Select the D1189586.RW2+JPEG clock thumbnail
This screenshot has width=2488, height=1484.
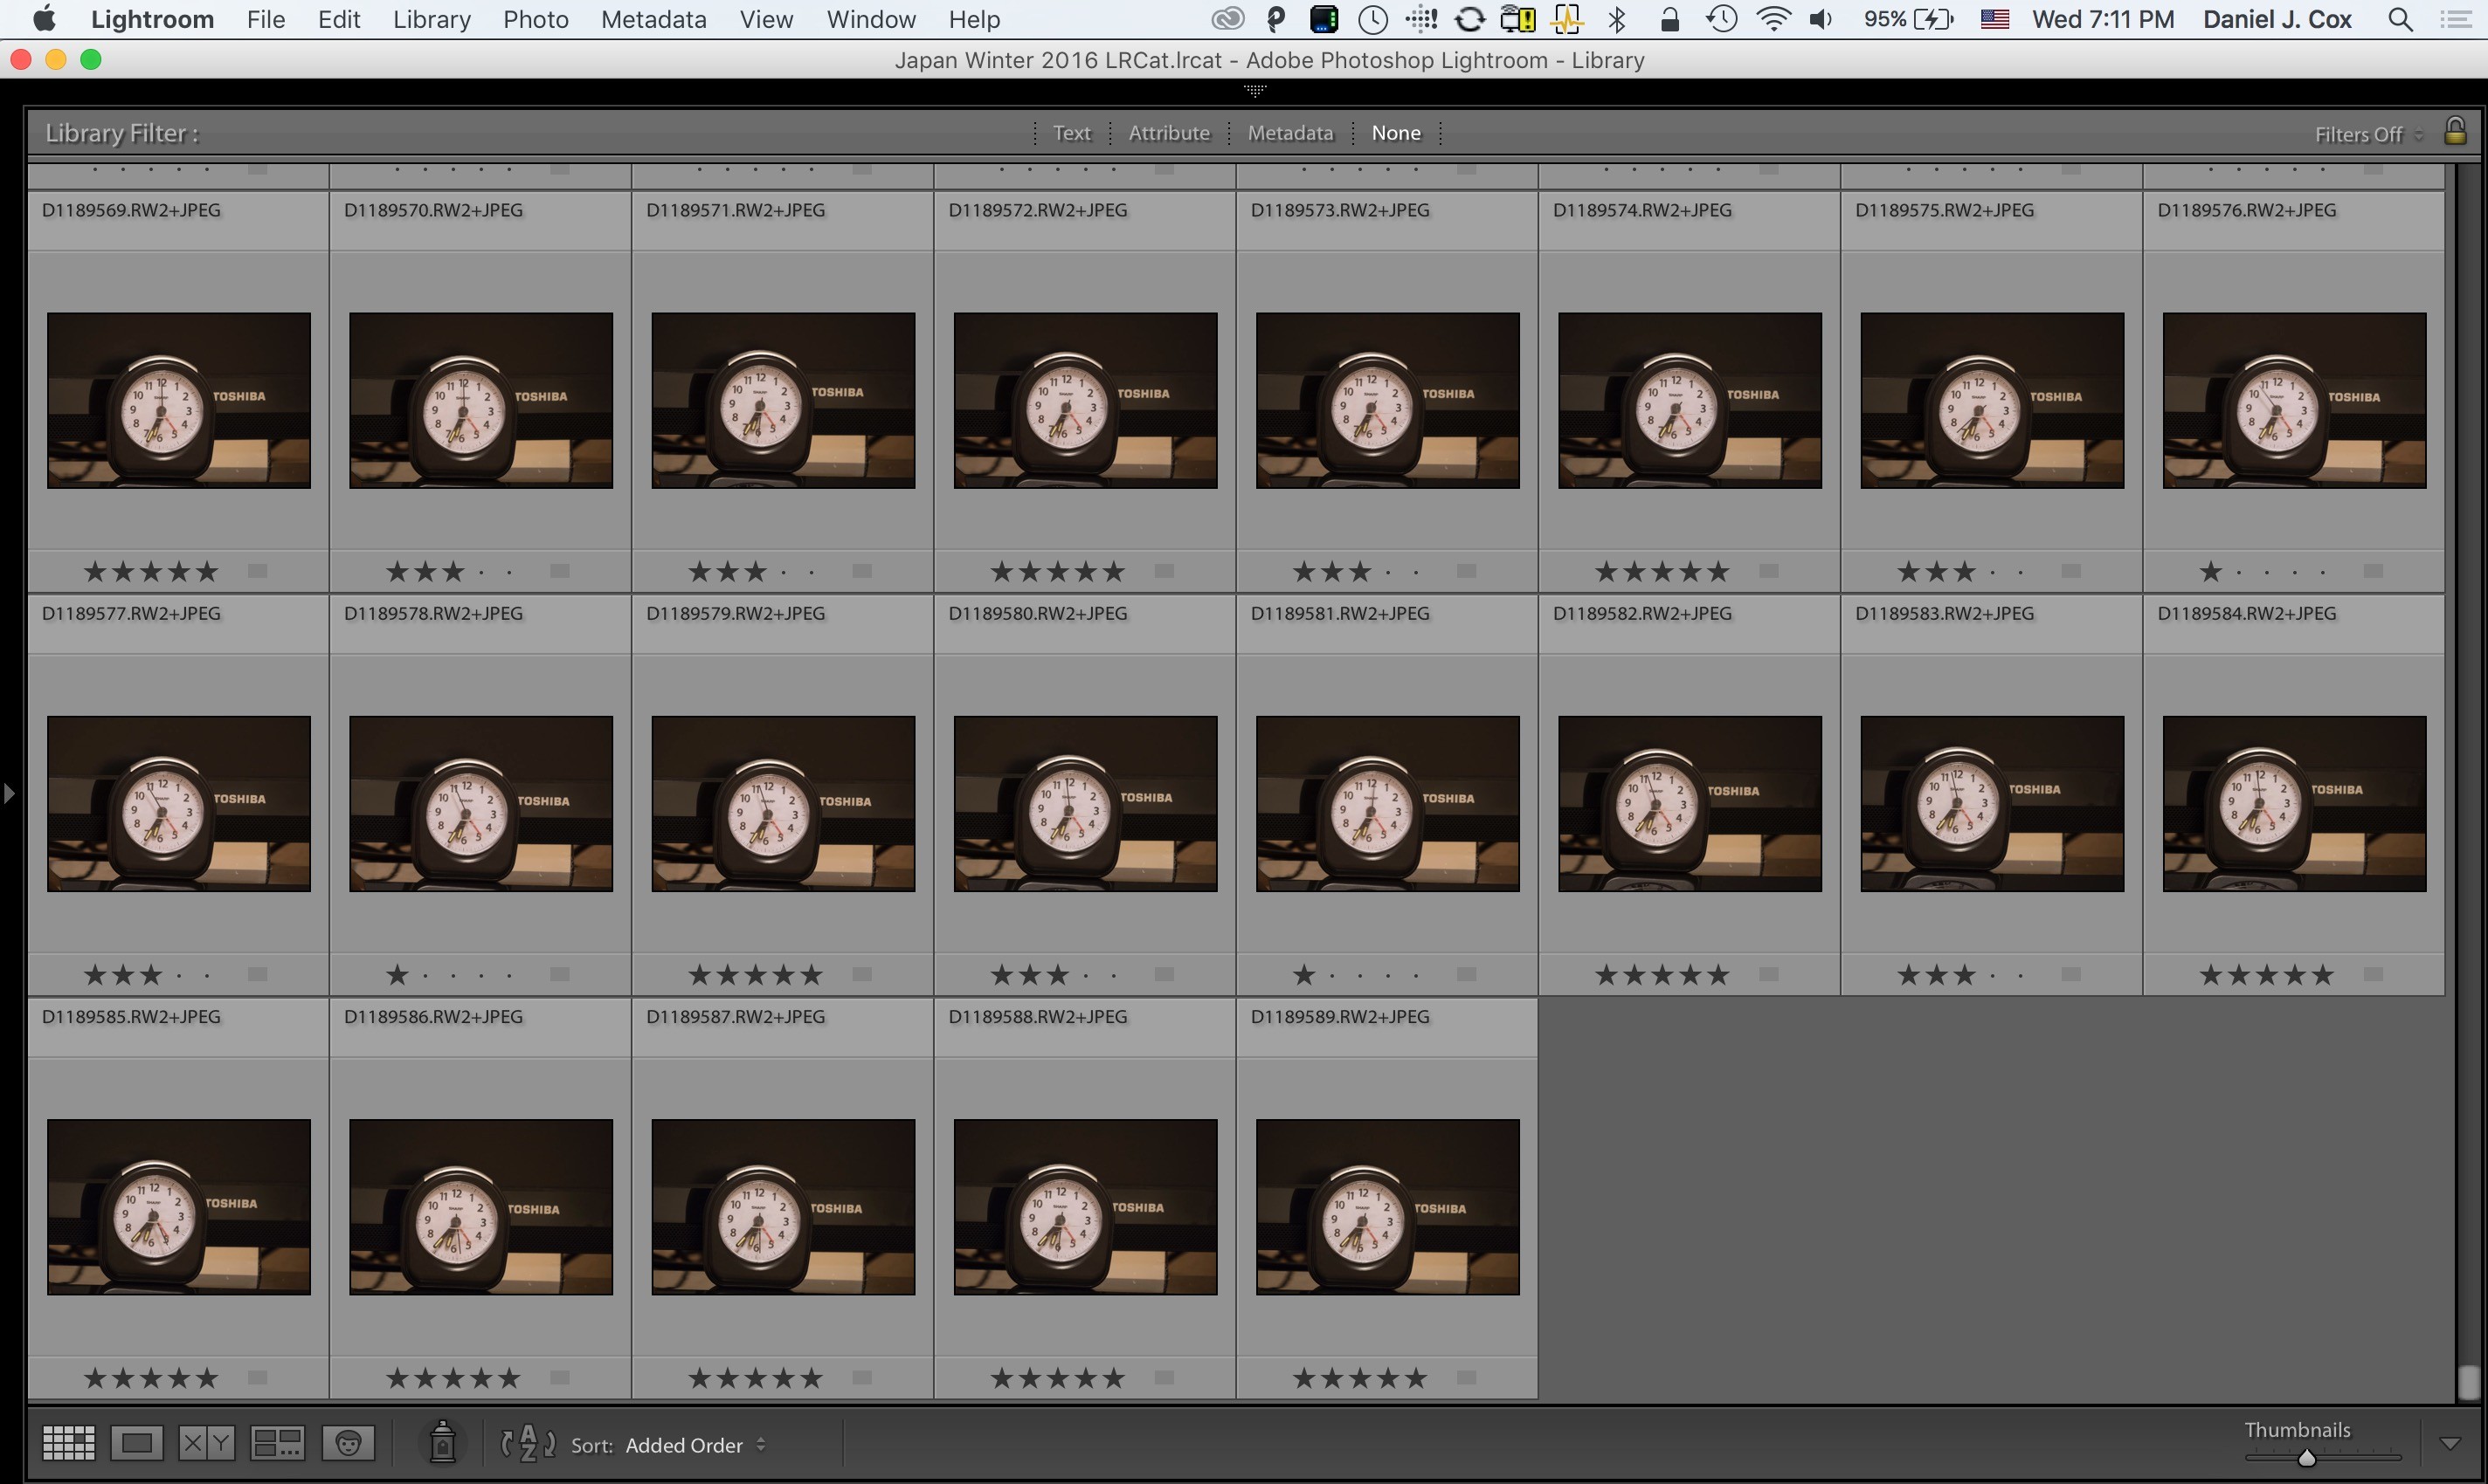pos(480,1206)
